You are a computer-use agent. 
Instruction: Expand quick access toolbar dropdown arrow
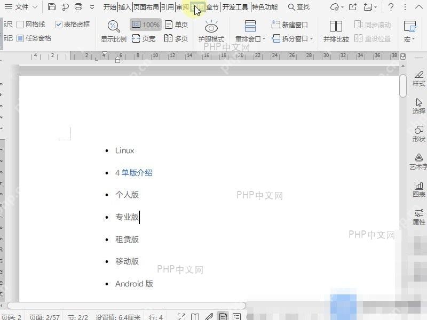[92, 7]
